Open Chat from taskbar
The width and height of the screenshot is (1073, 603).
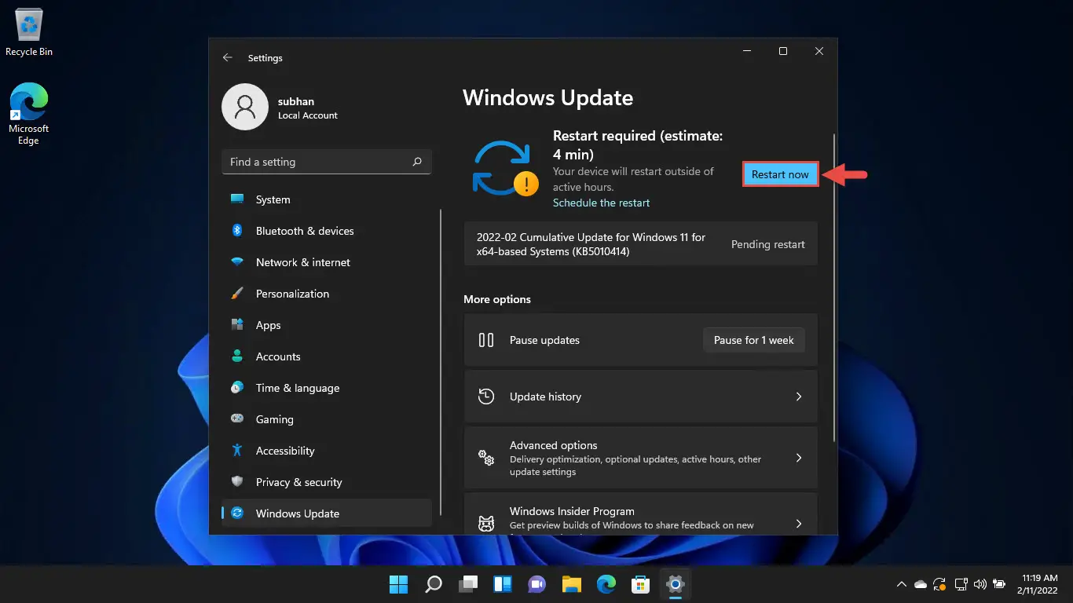pos(537,584)
